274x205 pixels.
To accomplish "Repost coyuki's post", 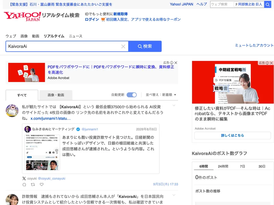I will (x=33, y=184).
